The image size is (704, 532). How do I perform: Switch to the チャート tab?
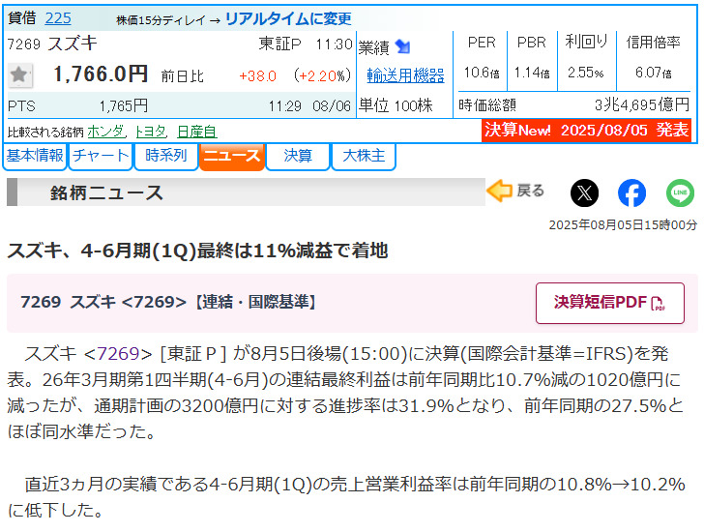coord(101,157)
